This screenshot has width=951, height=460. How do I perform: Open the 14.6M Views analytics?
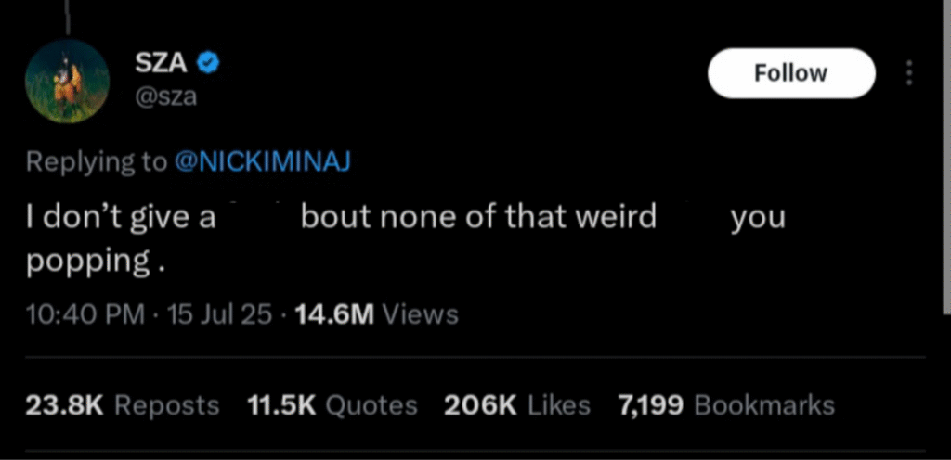click(x=376, y=314)
